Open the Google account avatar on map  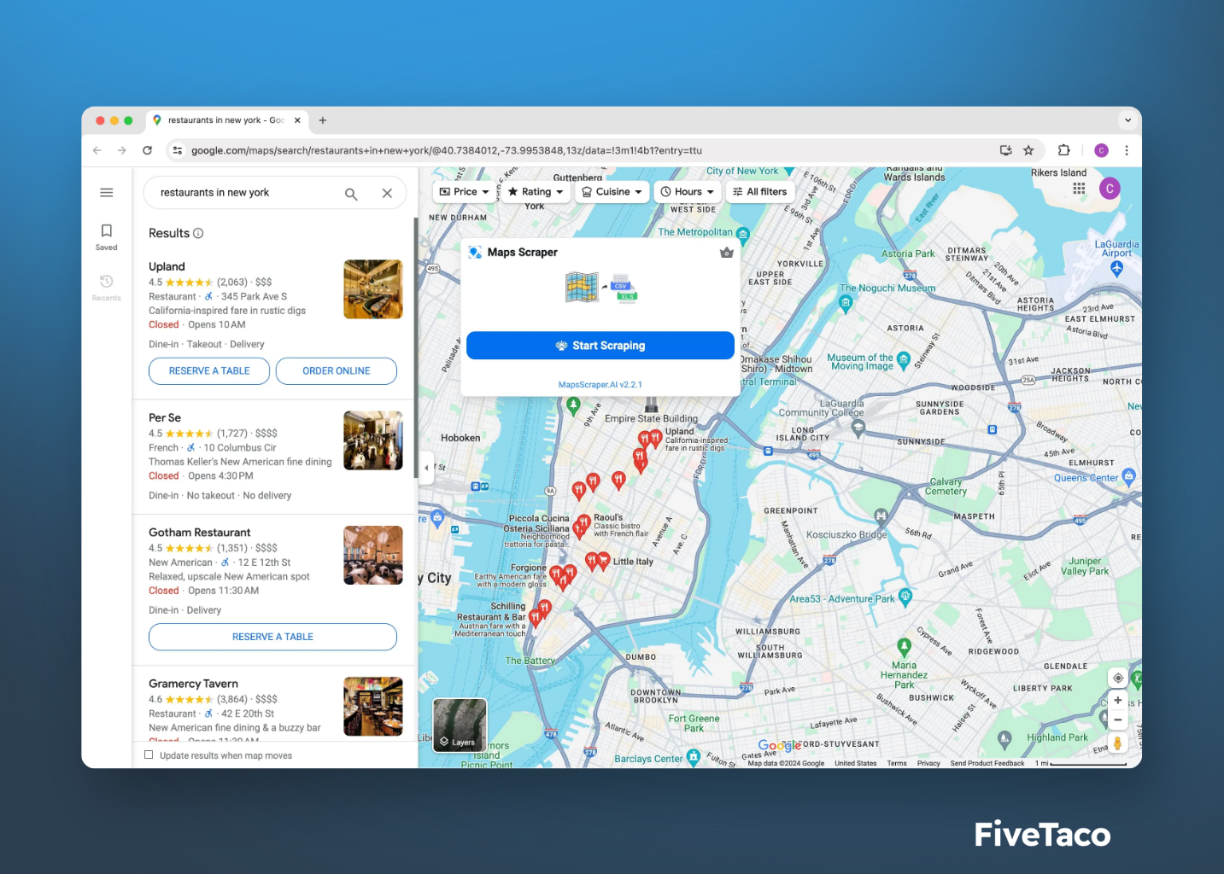tap(1110, 189)
